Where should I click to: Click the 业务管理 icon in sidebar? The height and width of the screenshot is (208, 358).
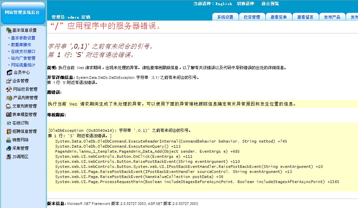pyautogui.click(x=9, y=81)
